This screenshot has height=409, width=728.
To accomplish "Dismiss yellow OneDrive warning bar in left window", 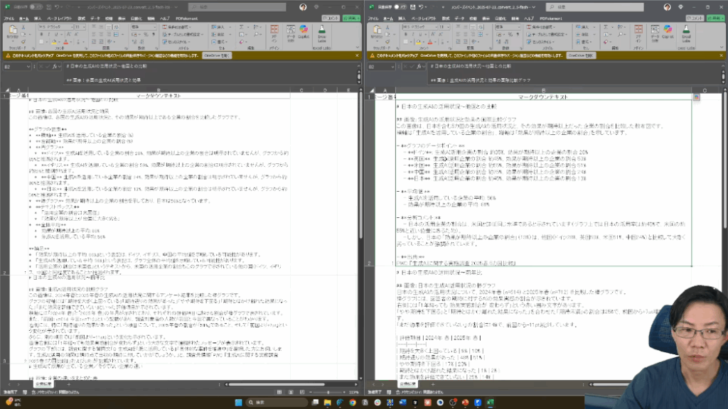I will pos(357,55).
